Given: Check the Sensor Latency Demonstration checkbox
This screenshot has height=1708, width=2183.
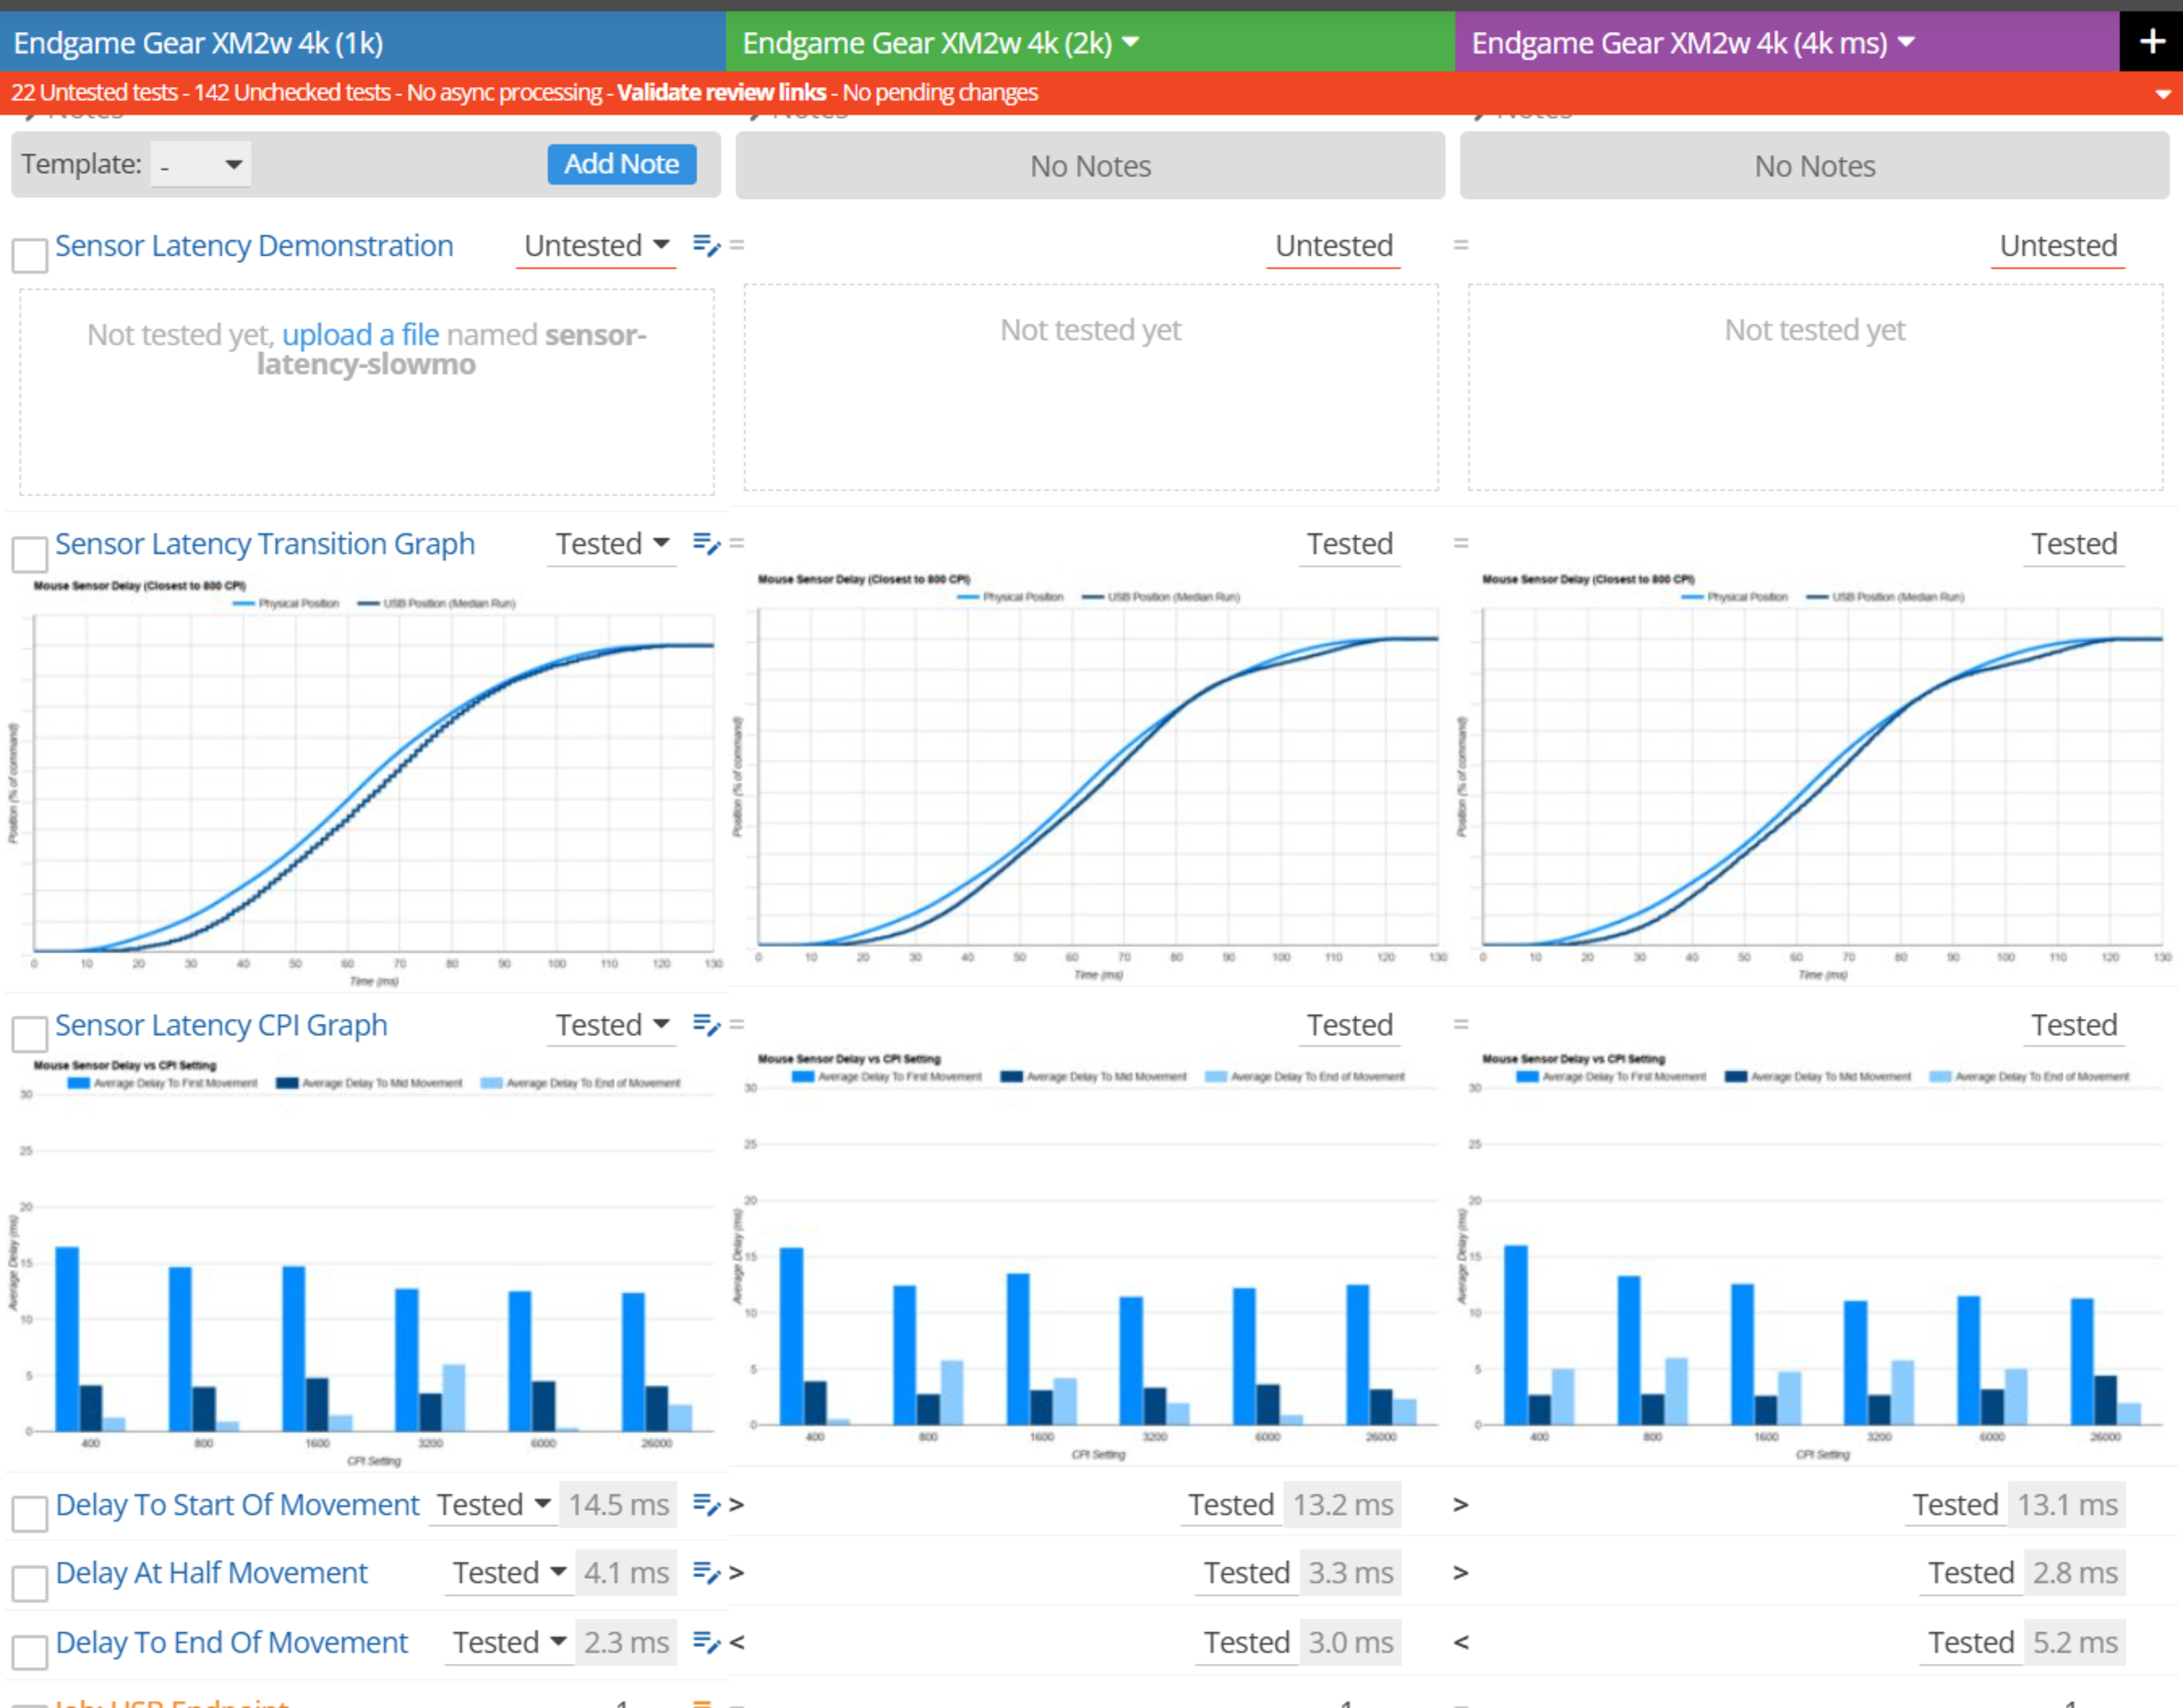Looking at the screenshot, I should tap(30, 255).
